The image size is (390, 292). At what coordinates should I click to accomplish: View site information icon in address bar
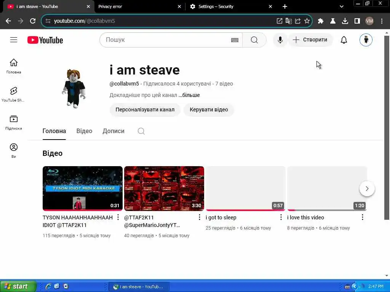tap(48, 21)
